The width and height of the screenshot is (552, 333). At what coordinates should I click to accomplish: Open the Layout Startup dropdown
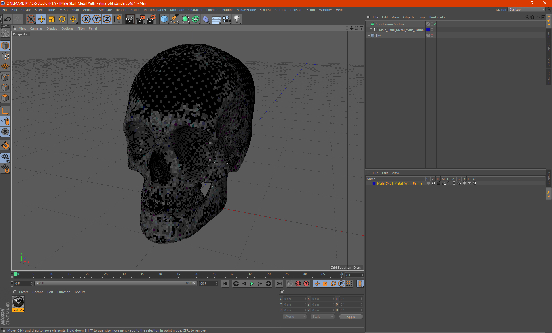pos(526,9)
